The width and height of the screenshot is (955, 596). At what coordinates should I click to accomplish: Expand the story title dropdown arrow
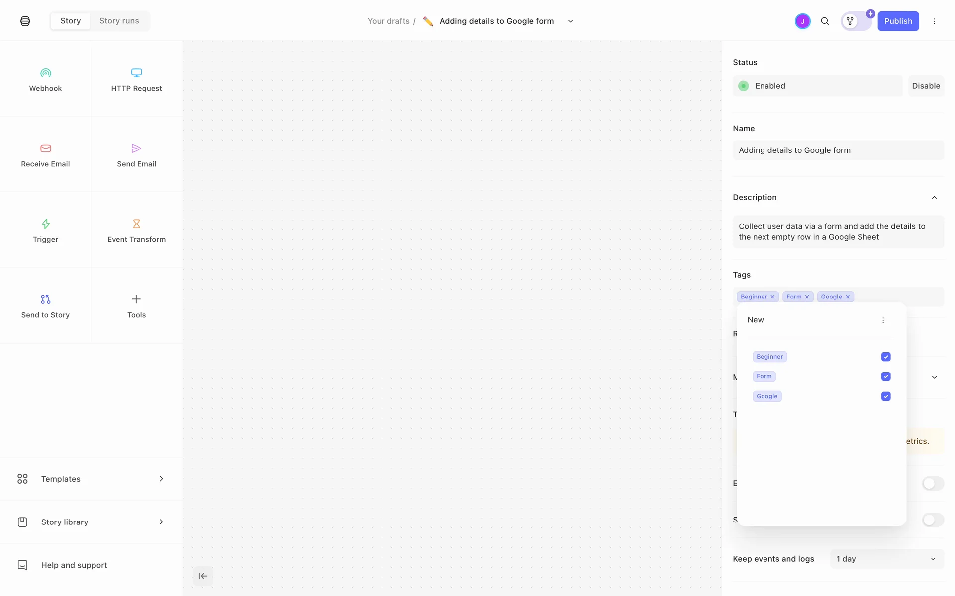pyautogui.click(x=571, y=21)
